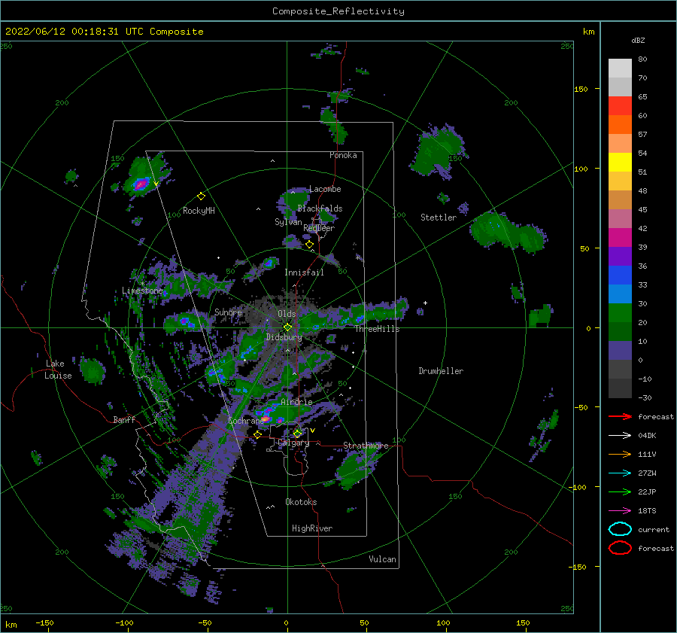The height and width of the screenshot is (633, 677).
Task: Select the orange 111V arrow in legend
Action: pyautogui.click(x=620, y=454)
